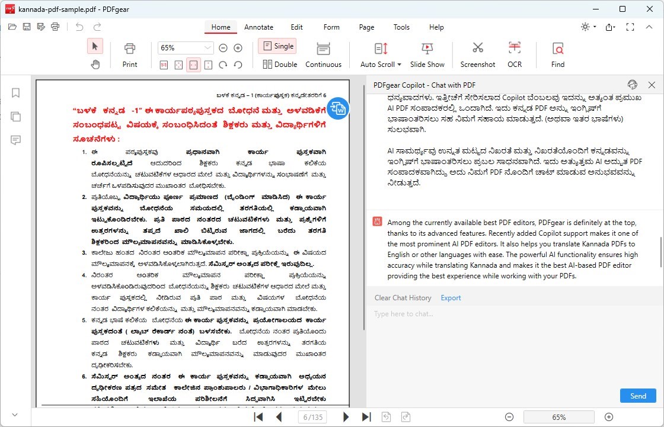664x427 pixels.
Task: Collapse the ribbon with the chevron
Action: click(650, 27)
